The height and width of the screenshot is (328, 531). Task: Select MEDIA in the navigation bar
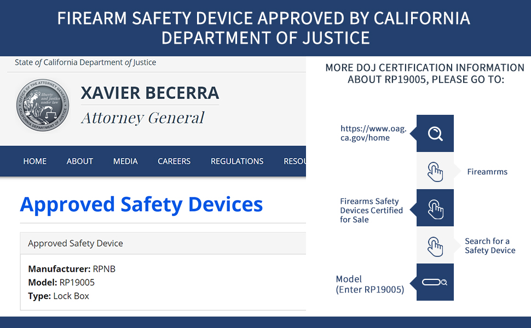pos(125,161)
